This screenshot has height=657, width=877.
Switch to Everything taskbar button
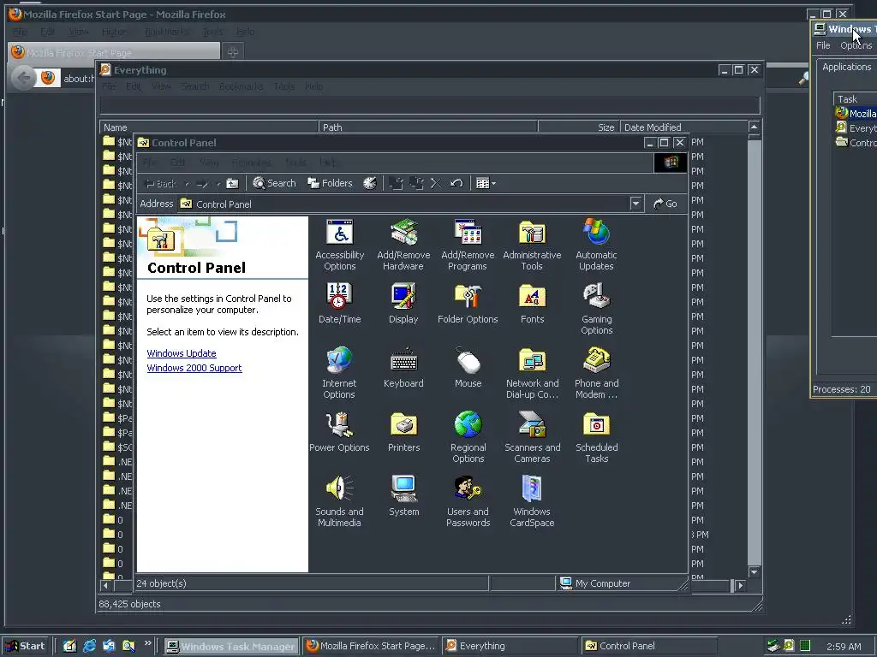click(510, 646)
